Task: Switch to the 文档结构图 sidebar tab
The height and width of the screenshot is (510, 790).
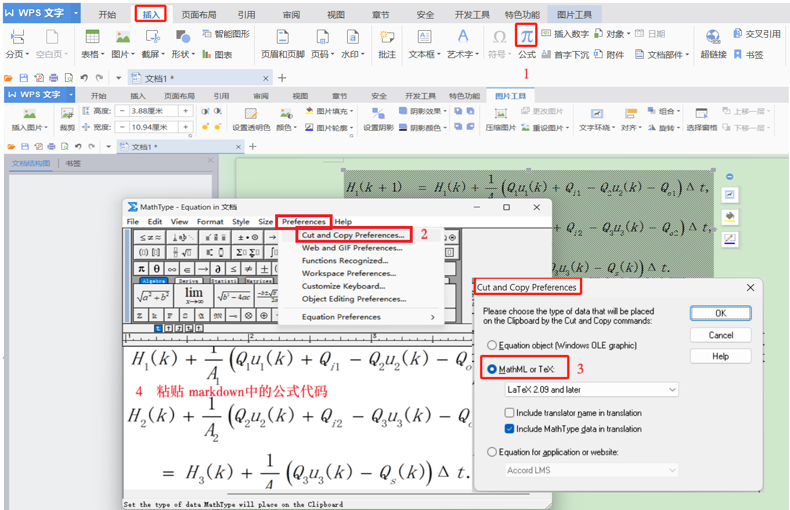Action: pyautogui.click(x=31, y=164)
